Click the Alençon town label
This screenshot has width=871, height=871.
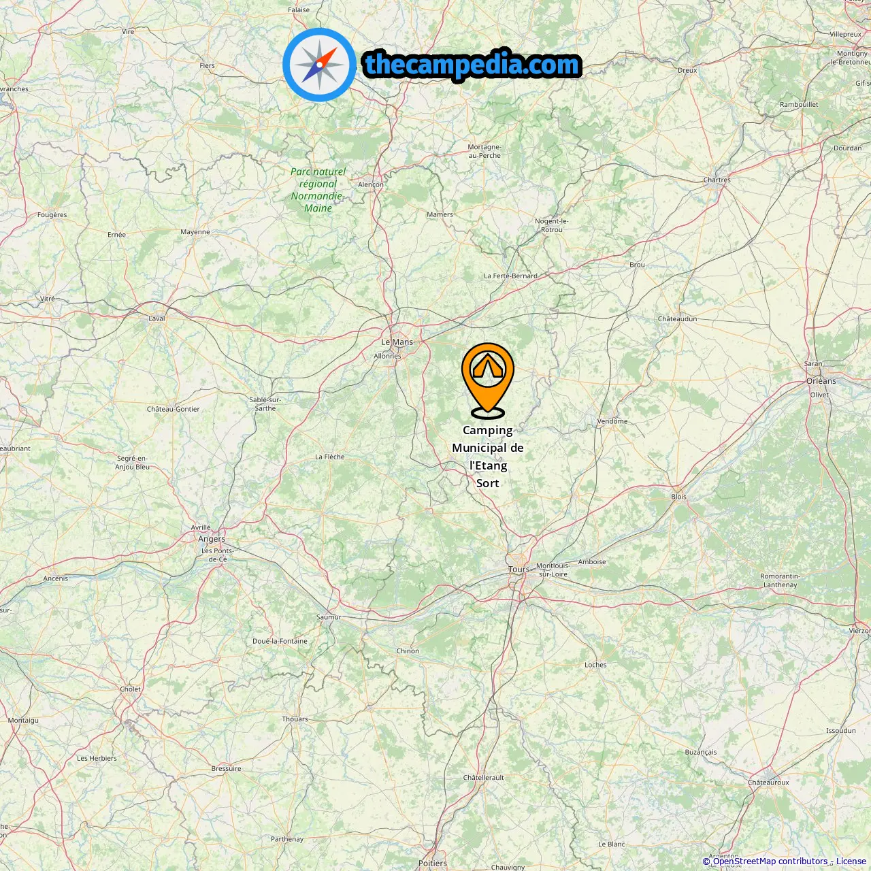click(x=371, y=184)
